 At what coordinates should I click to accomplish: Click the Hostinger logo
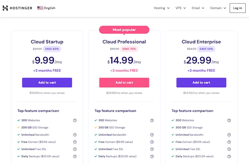[18, 8]
